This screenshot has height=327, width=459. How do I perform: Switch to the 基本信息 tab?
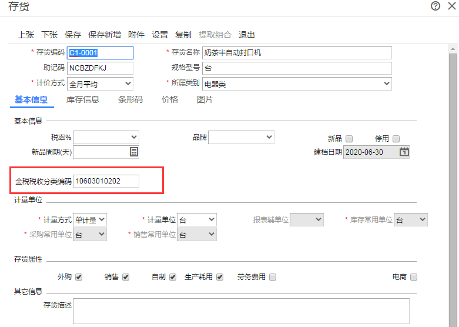[x=31, y=99]
